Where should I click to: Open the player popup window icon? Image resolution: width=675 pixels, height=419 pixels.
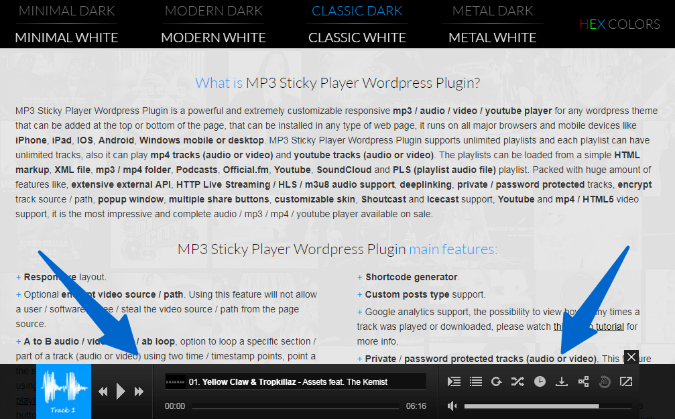pyautogui.click(x=625, y=381)
